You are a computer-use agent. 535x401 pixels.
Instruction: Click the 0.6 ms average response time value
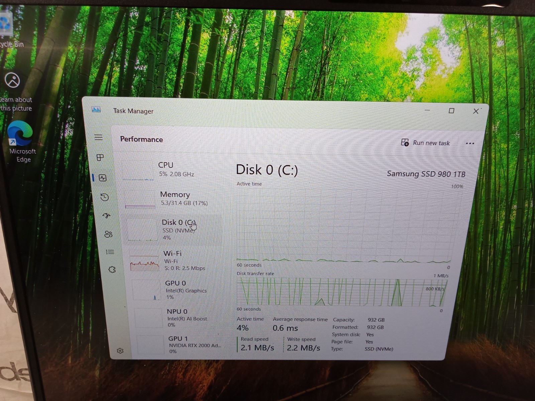point(285,328)
